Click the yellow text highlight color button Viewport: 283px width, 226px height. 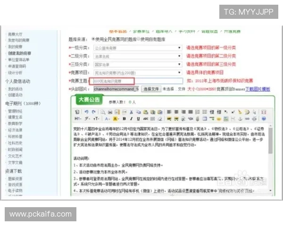click(x=116, y=119)
